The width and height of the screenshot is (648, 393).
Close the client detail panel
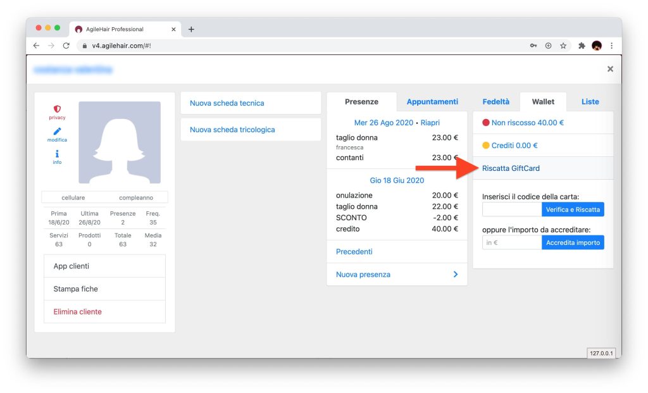pyautogui.click(x=610, y=69)
